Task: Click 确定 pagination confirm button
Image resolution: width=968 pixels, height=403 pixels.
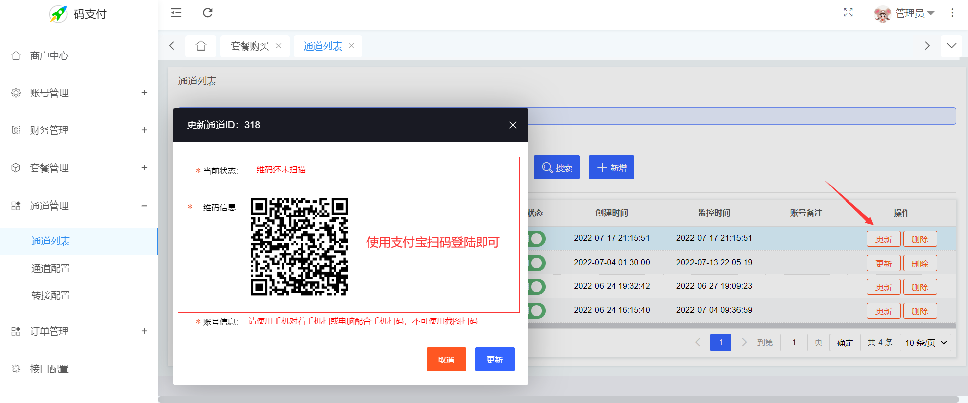Action: (845, 343)
